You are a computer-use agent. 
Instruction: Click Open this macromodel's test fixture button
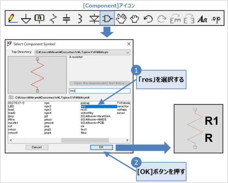point(100,83)
